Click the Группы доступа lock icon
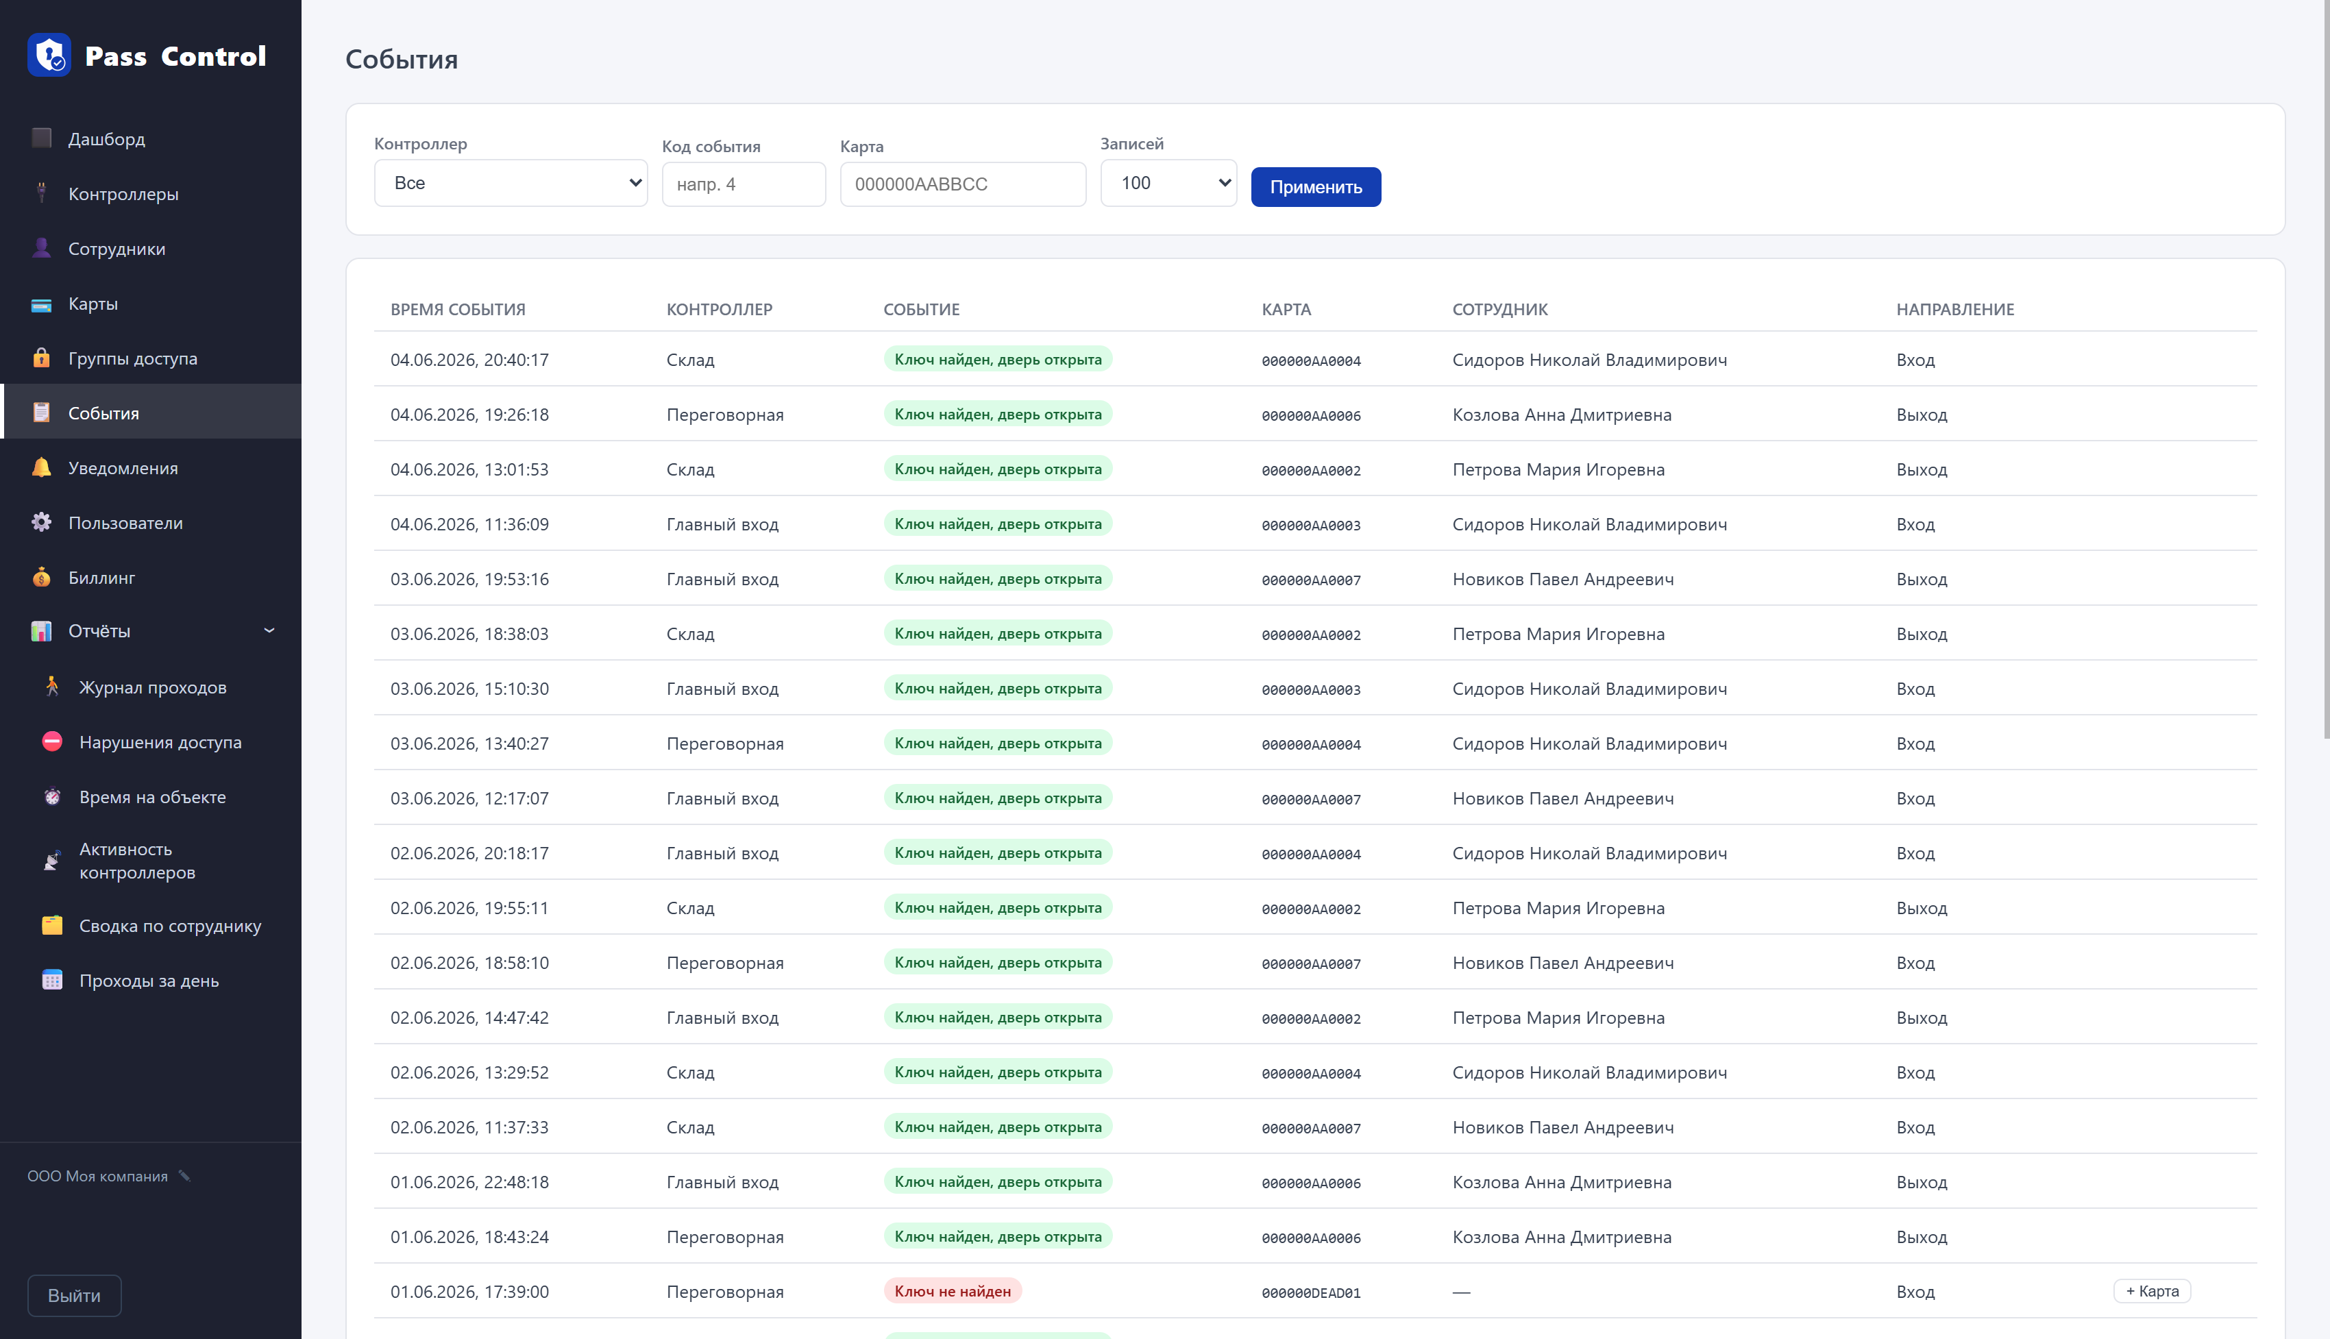The width and height of the screenshot is (2330, 1339). tap(41, 358)
